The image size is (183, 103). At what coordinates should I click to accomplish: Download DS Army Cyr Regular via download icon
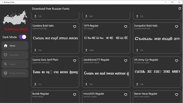click(x=137, y=84)
